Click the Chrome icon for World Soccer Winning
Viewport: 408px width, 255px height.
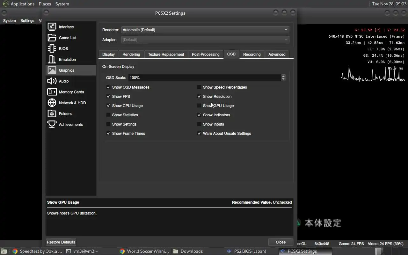122,251
